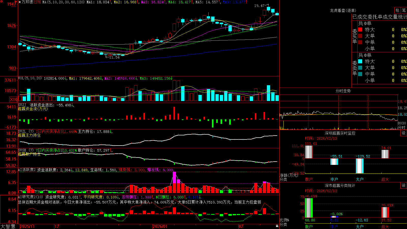
Task: Click the 时间: 2026/02/13 label in 实时监控
Action: pyautogui.click(x=321, y=138)
